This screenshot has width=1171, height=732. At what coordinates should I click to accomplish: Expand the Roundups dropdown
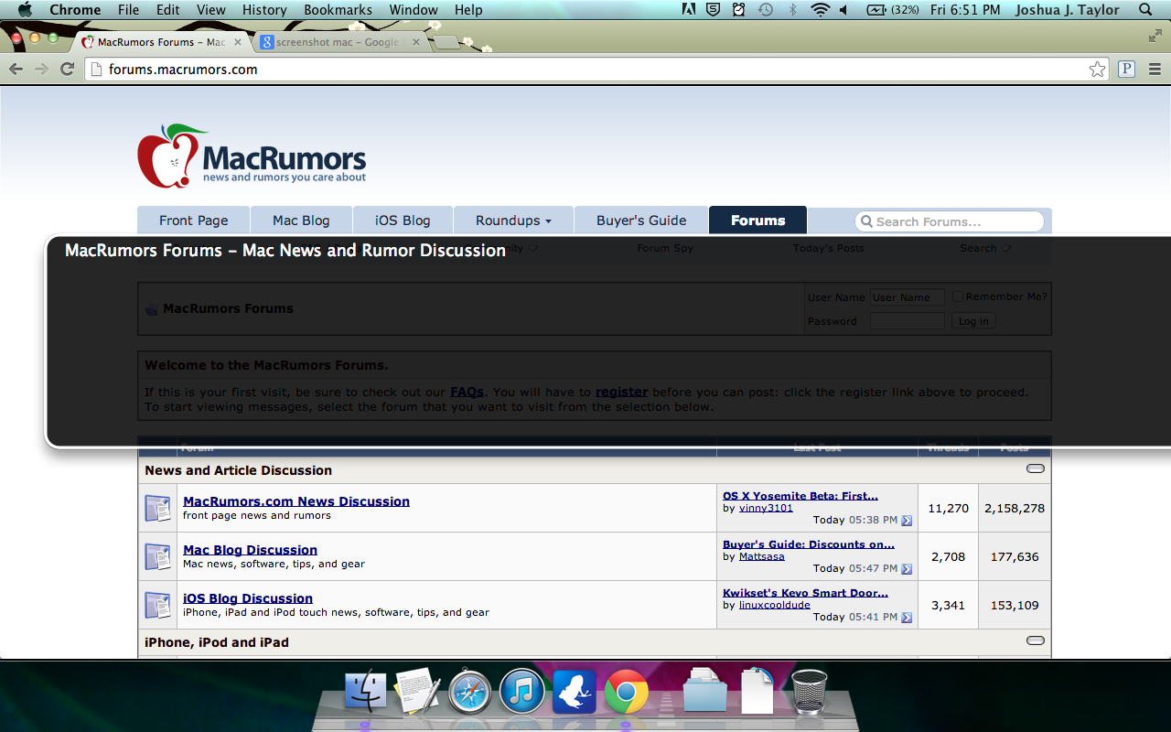tap(513, 221)
